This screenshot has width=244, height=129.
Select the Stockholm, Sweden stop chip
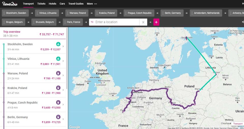(15, 13)
